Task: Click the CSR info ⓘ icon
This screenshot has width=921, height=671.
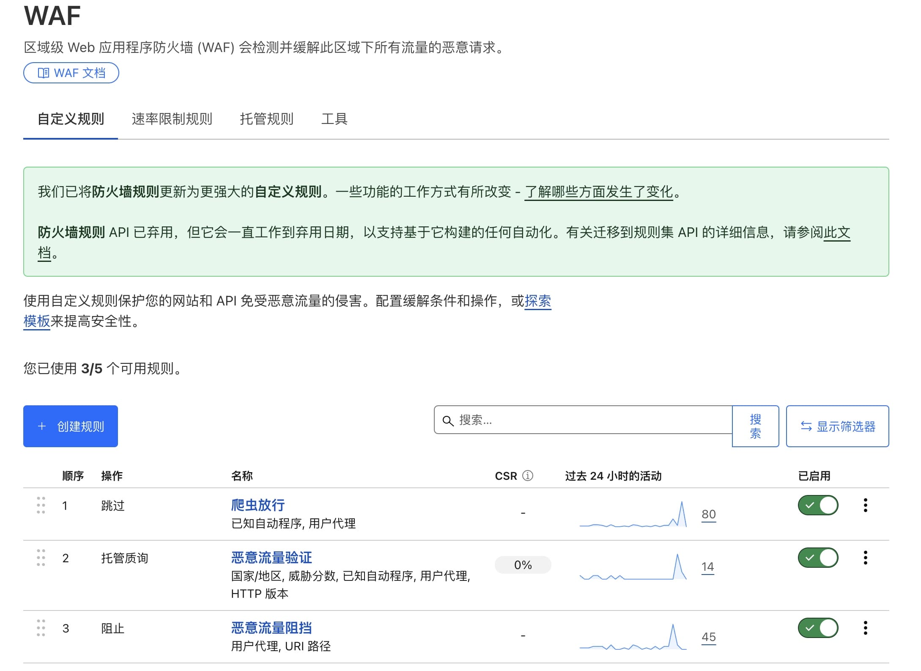Action: (527, 475)
